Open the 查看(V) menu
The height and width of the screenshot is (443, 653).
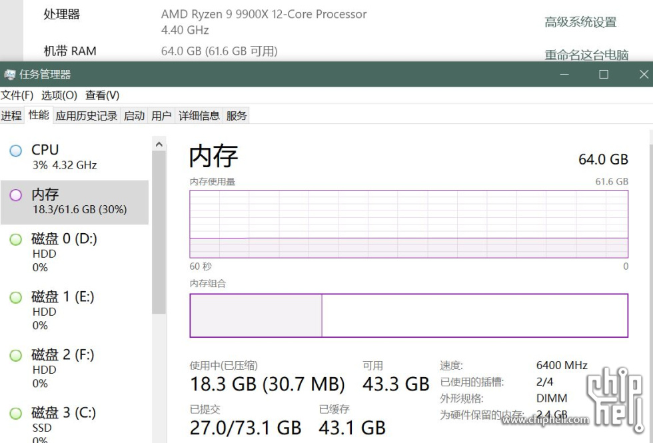[103, 95]
